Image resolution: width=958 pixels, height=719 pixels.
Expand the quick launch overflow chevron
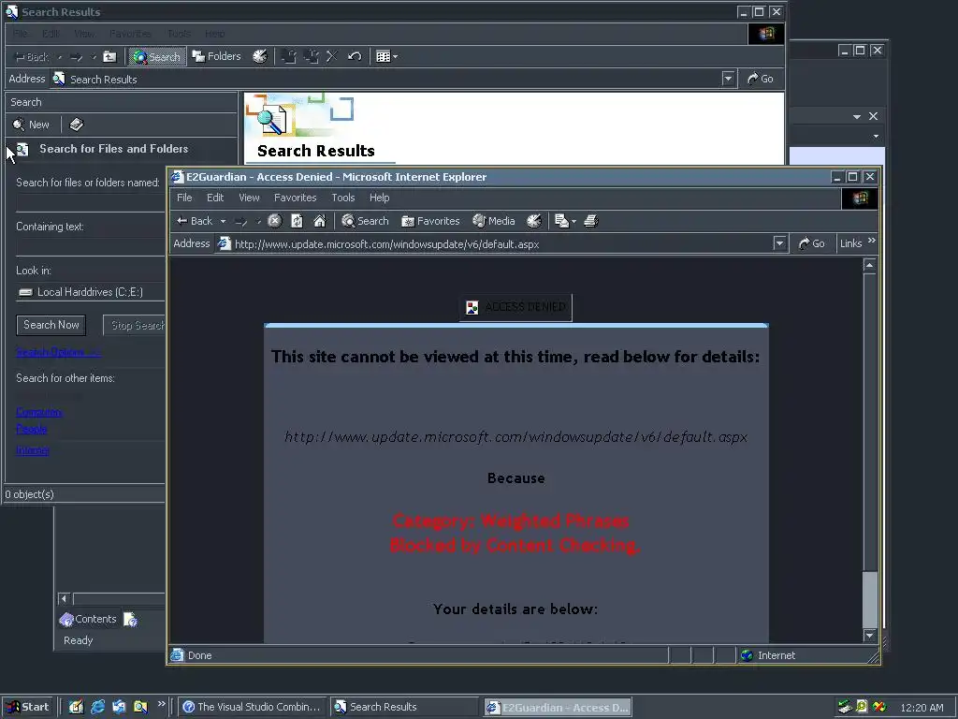pos(161,704)
